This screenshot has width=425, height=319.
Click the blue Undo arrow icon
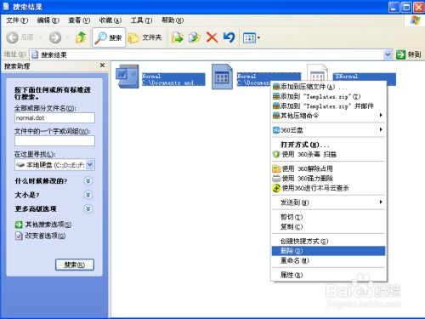(x=229, y=37)
